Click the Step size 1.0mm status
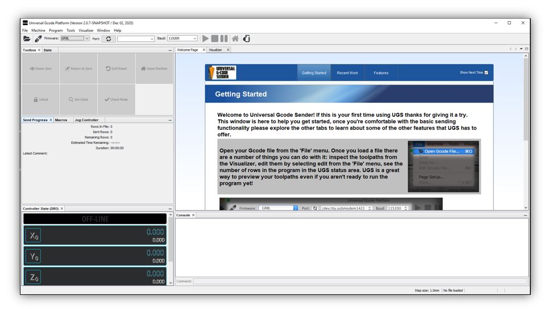Screen dimensions: 547x309 427,291
